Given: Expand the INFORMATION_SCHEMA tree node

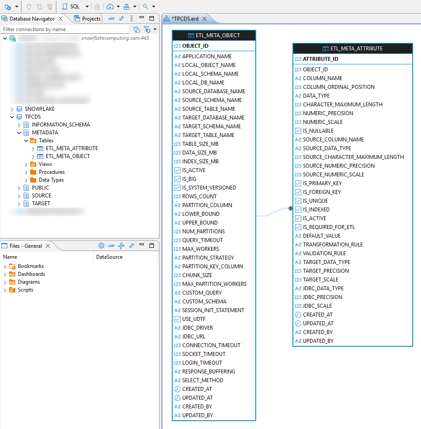Looking at the screenshot, I should [x=19, y=125].
